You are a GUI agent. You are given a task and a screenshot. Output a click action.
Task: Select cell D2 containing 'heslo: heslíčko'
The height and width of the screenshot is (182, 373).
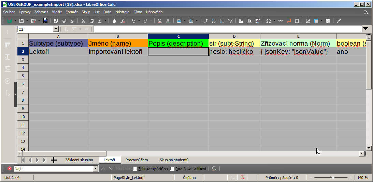(234, 52)
